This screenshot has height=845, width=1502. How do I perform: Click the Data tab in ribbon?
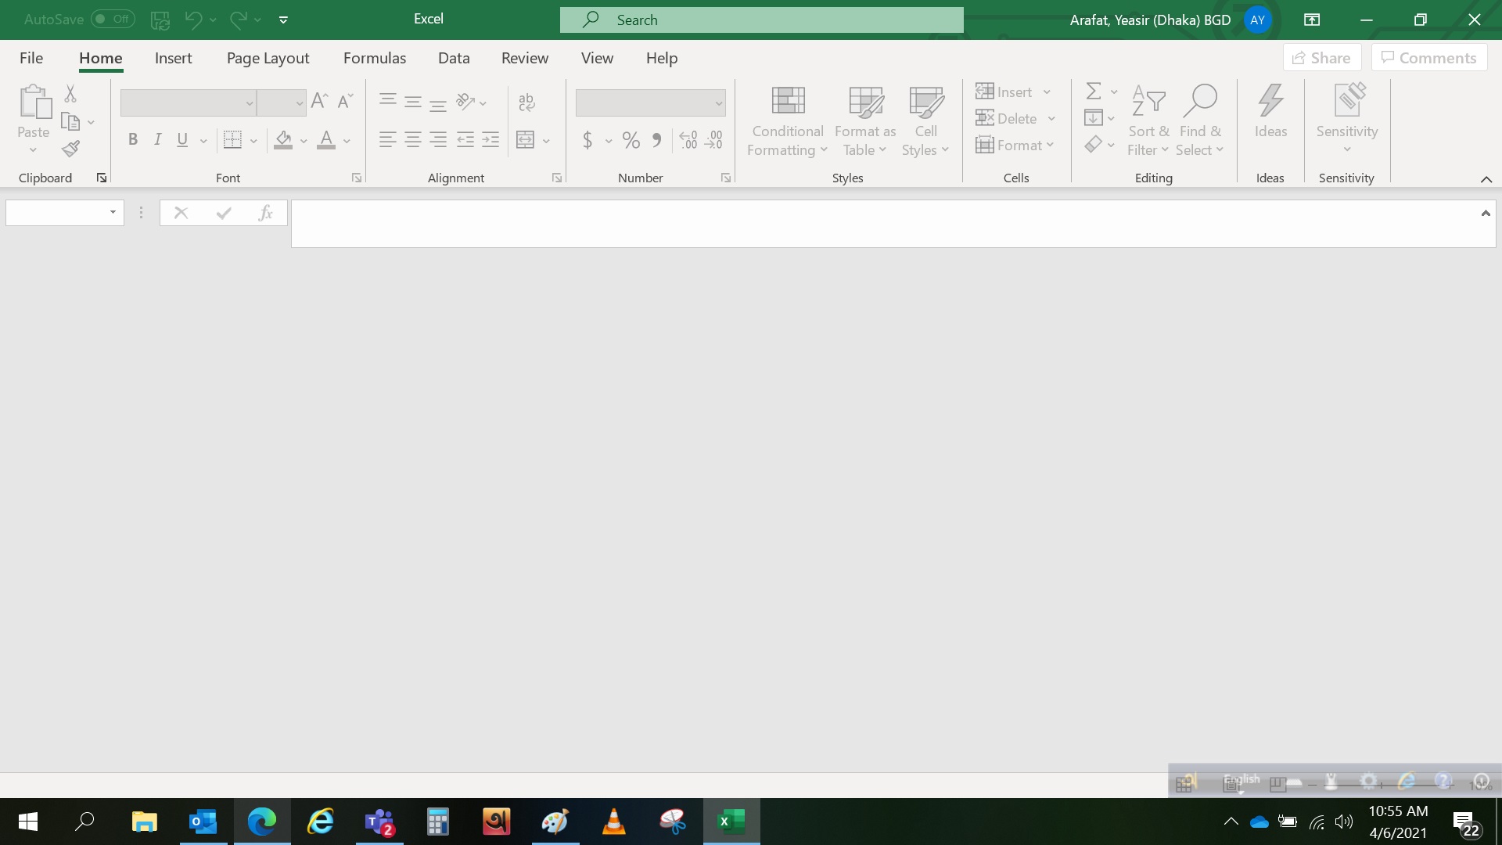[453, 57]
